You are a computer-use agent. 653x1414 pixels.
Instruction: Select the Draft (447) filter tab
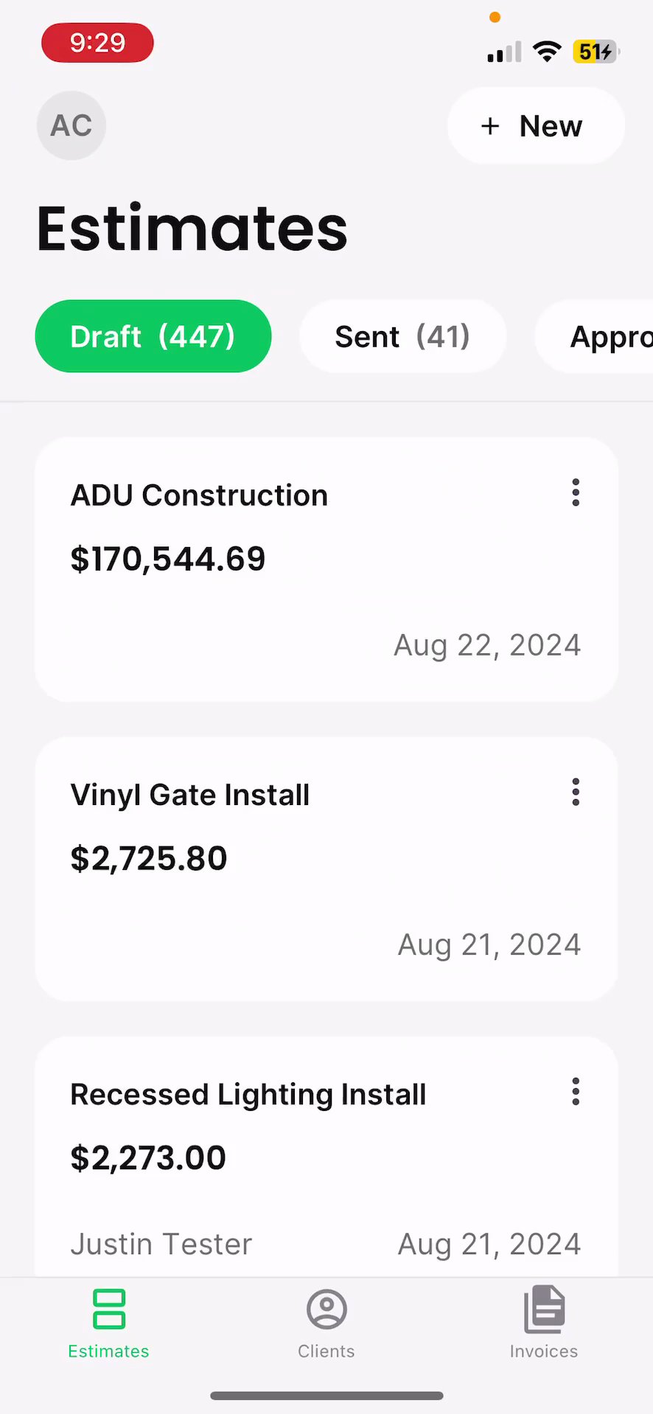click(x=153, y=336)
